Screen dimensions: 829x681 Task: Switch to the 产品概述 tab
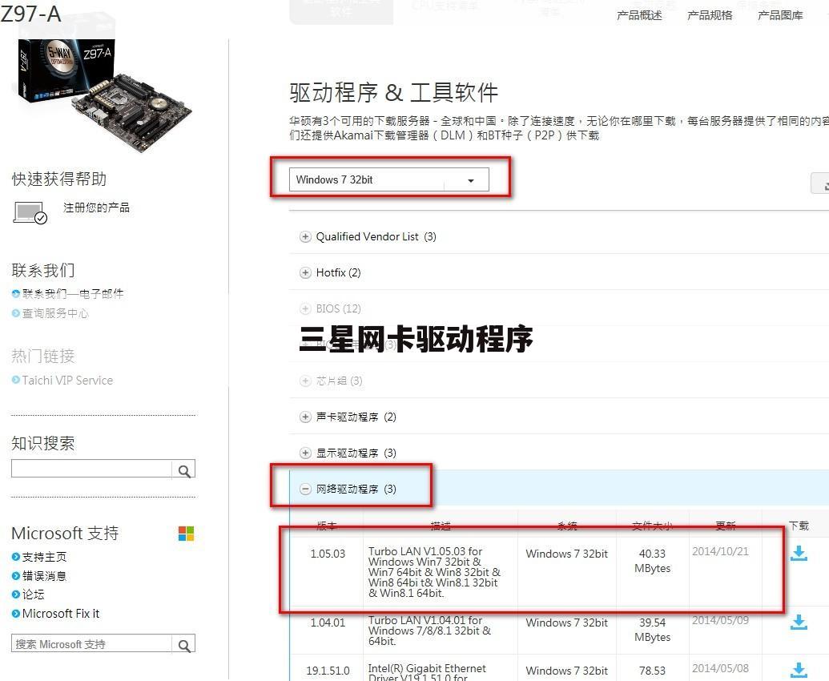[x=639, y=15]
